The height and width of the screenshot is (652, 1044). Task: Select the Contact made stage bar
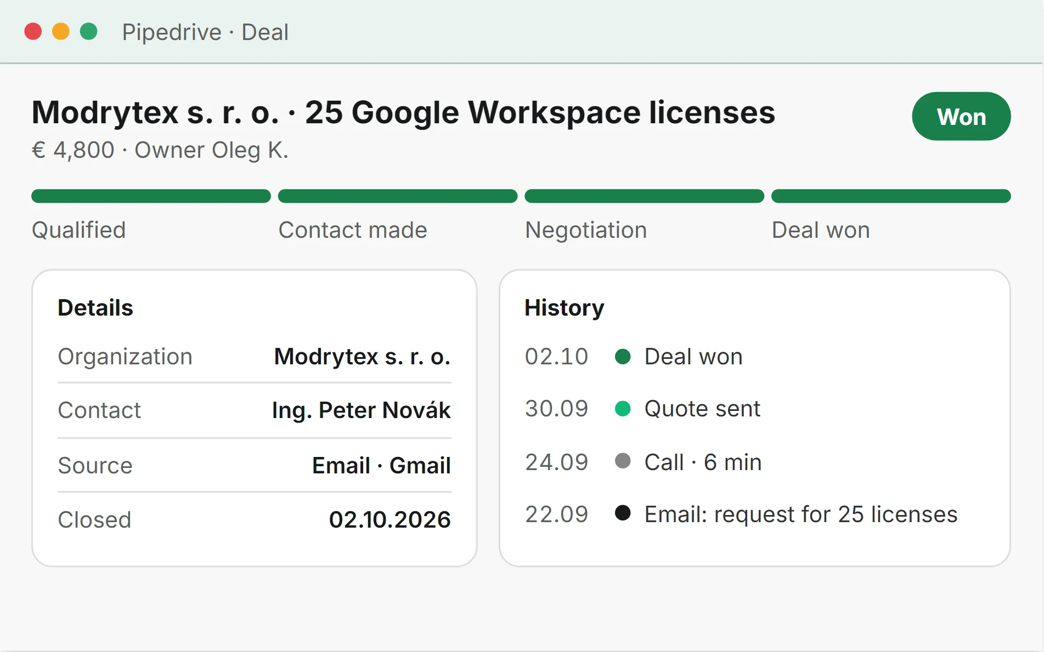(x=398, y=196)
